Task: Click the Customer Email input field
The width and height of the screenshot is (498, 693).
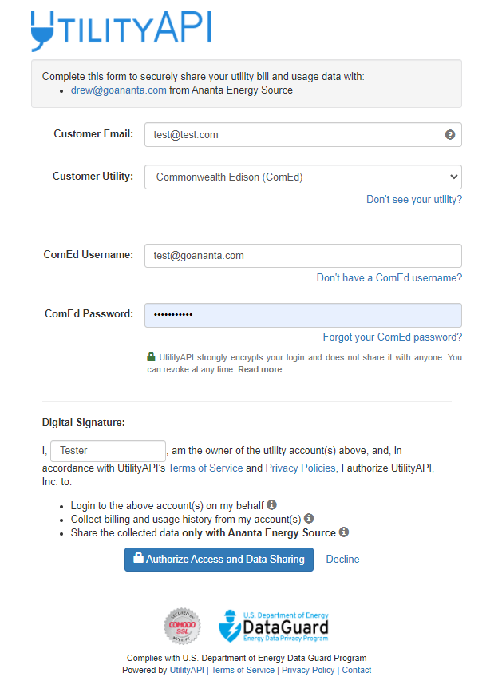Action: point(303,135)
